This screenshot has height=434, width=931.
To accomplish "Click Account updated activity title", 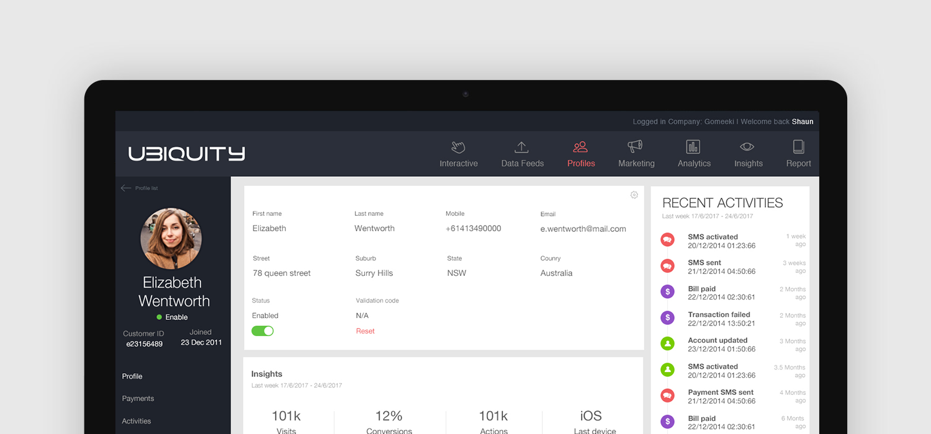I will point(717,340).
